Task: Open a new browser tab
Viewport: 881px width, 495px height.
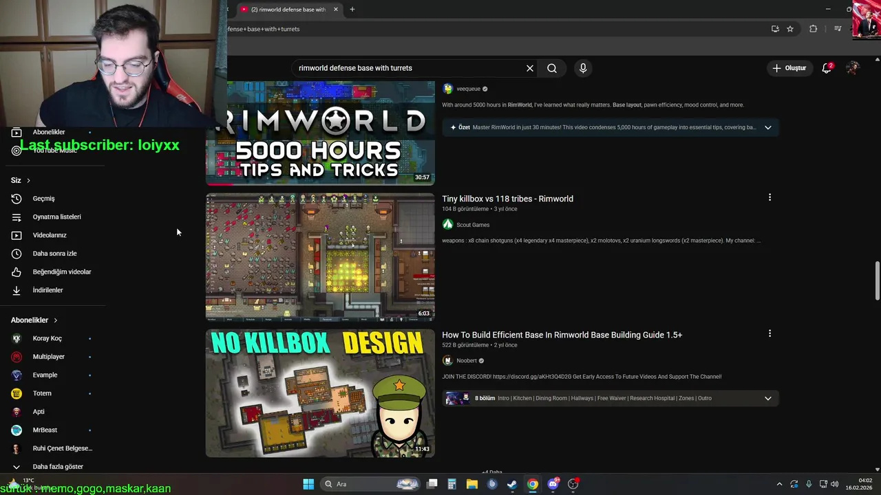Action: click(352, 10)
